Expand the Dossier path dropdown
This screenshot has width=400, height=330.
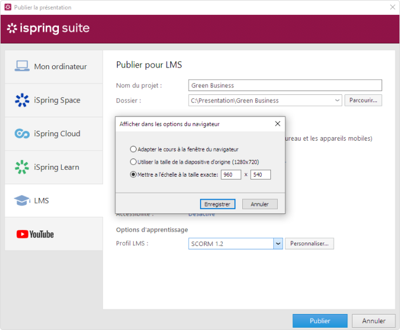coord(337,101)
